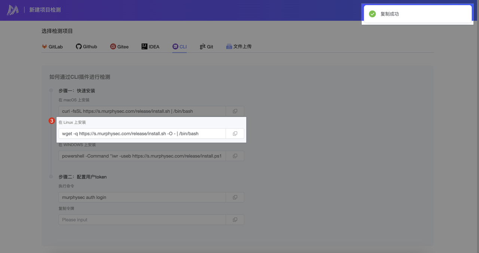Click the green success checkmark icon
The image size is (479, 253).
pos(372,14)
